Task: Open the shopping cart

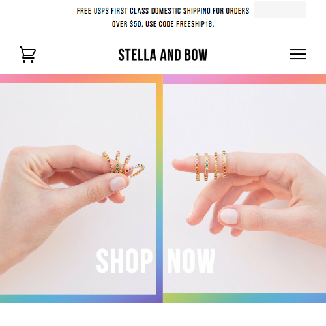Action: [x=27, y=54]
